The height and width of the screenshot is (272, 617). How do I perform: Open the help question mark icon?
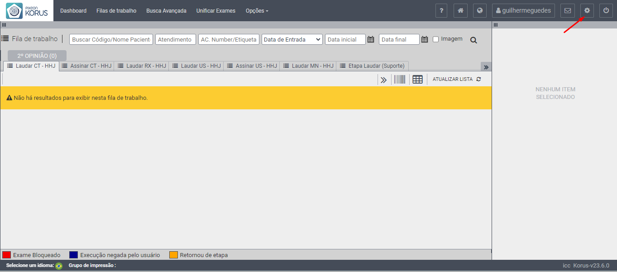[x=442, y=10]
